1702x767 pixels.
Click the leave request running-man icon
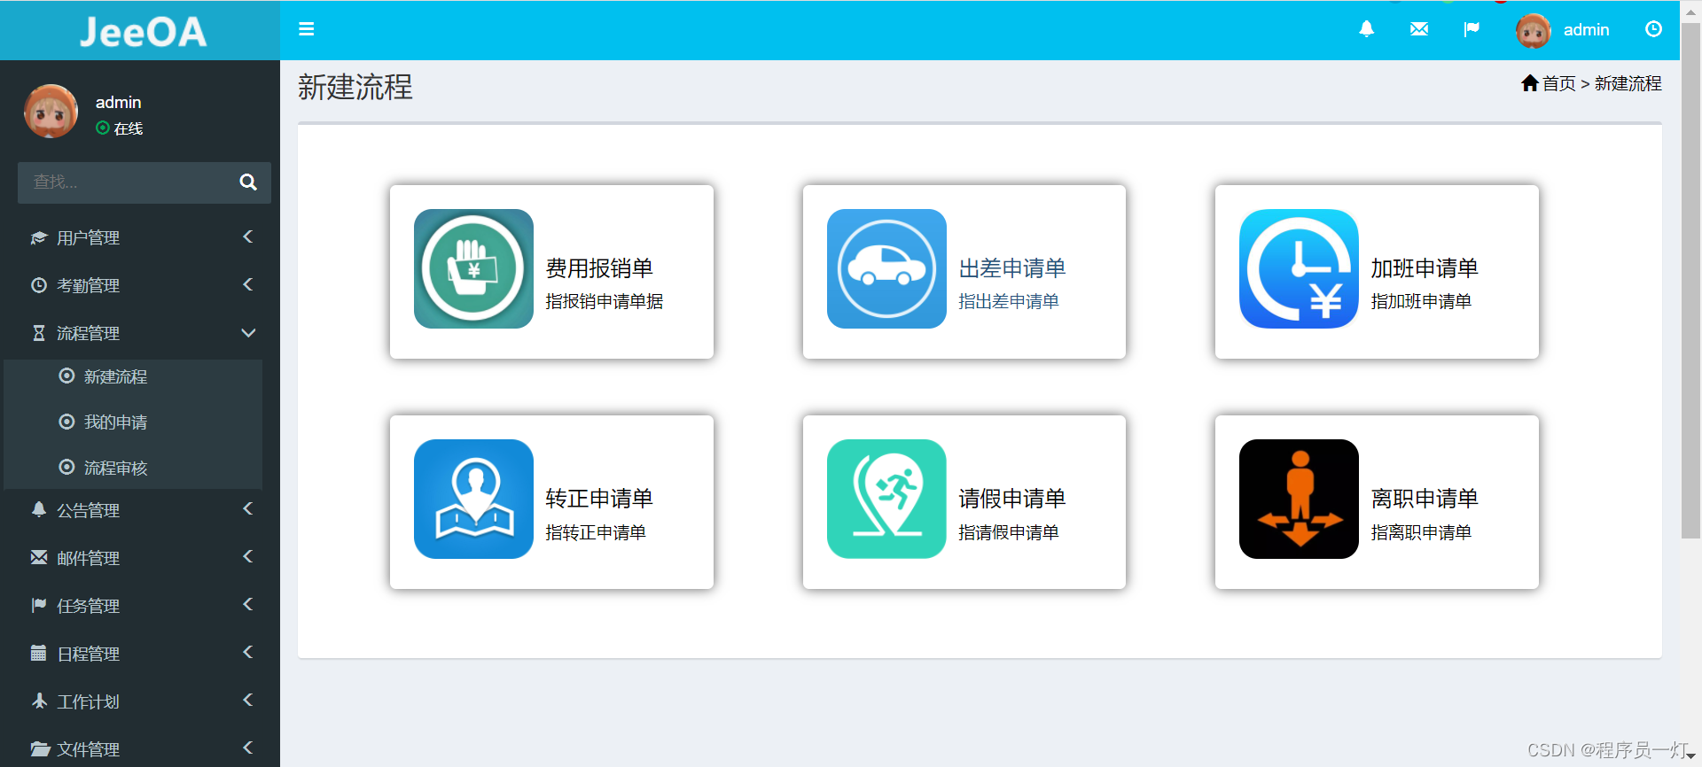click(886, 499)
